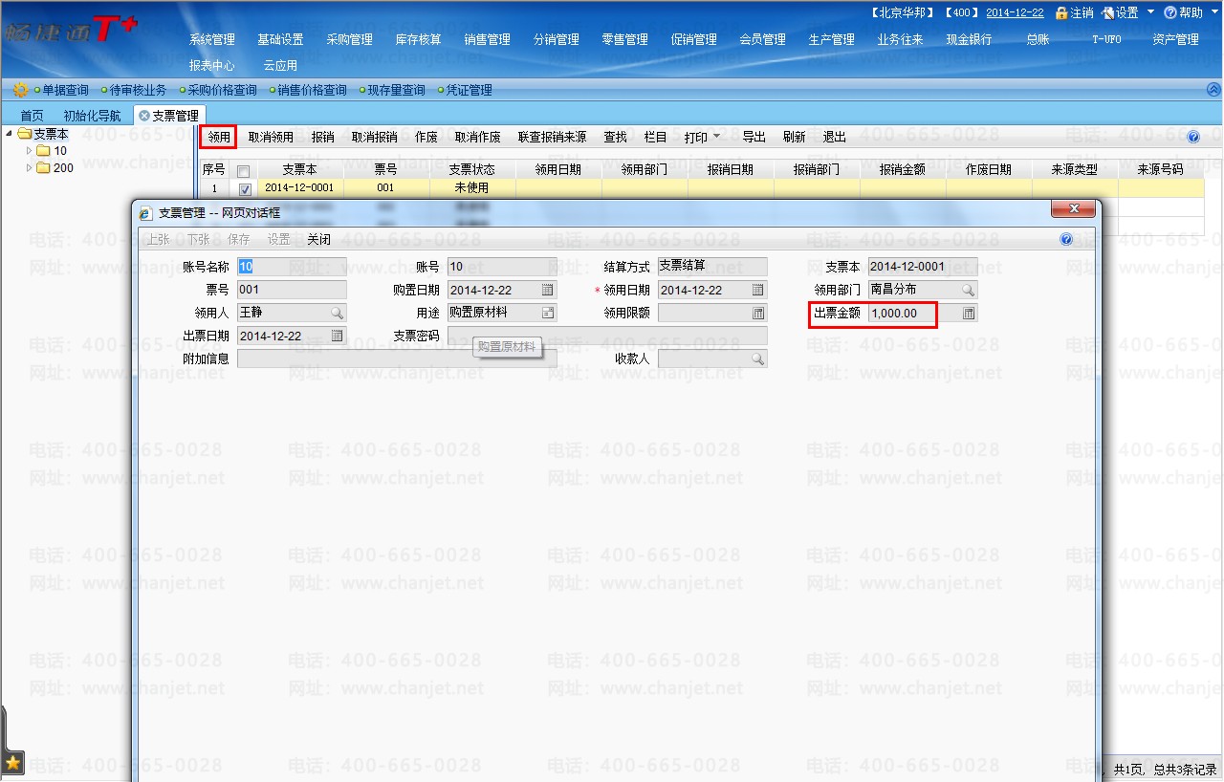Click the 设置 tools icon in the top bar
The width and height of the screenshot is (1224, 782).
[1108, 12]
